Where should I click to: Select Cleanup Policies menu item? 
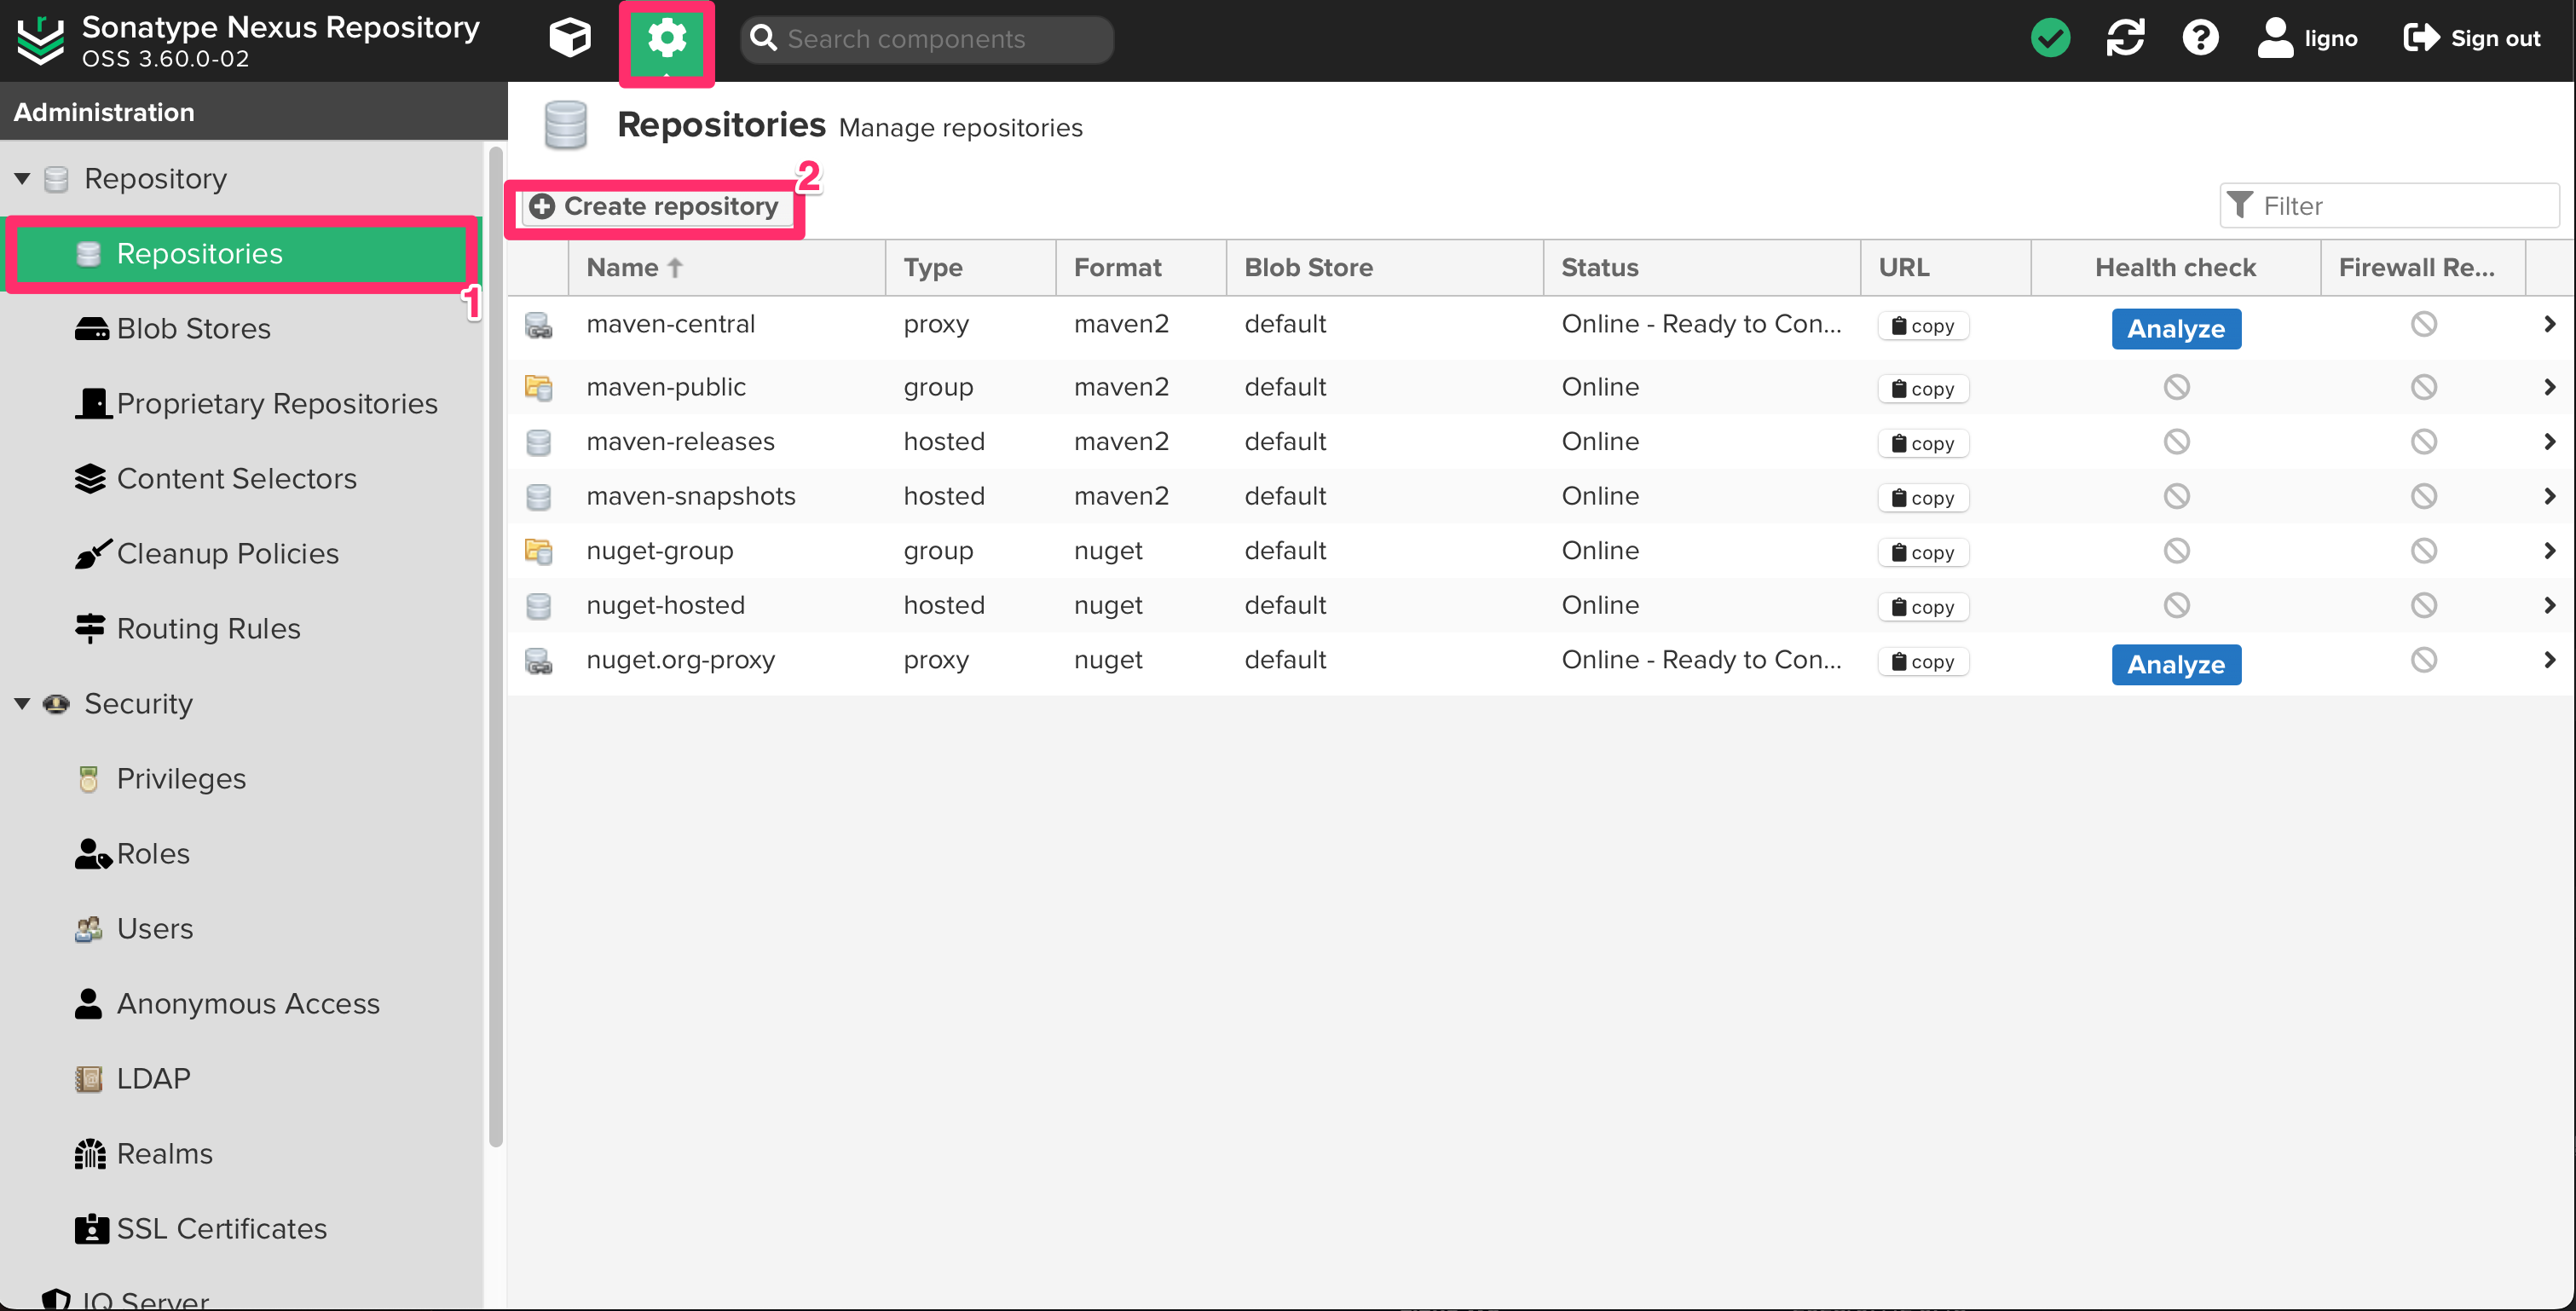coord(227,553)
